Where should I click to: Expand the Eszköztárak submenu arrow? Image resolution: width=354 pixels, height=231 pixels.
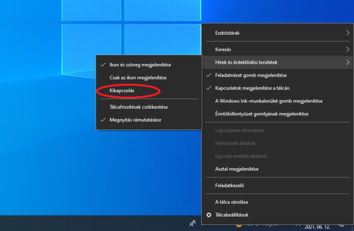347,33
